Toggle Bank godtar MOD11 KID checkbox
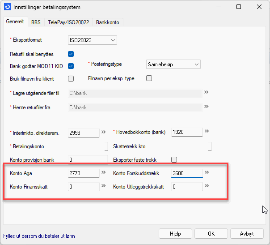This screenshot has width=270, height=245. click(x=71, y=66)
